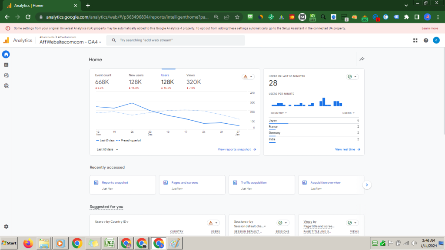The image size is (445, 250).
Task: Open the Country dimension dropdown in realtime card
Action: 278,113
